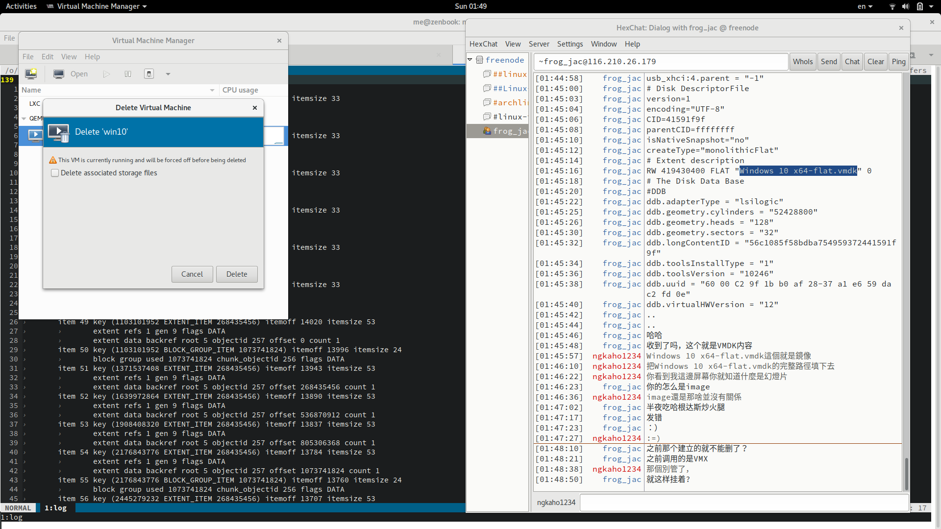
Task: Open the Virtual Machine Manager app menu
Action: [97, 6]
